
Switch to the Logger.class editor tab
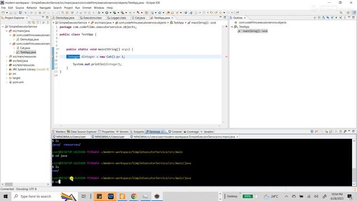click(117, 18)
